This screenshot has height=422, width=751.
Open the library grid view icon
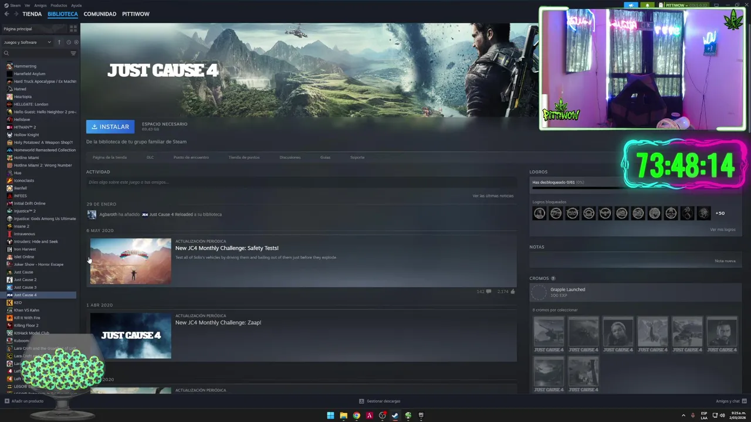pos(73,28)
